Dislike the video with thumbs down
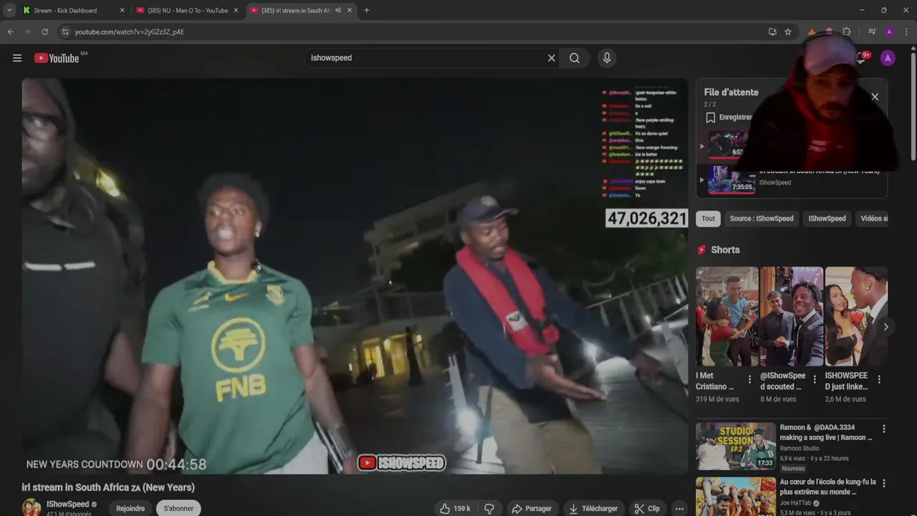 [x=489, y=508]
